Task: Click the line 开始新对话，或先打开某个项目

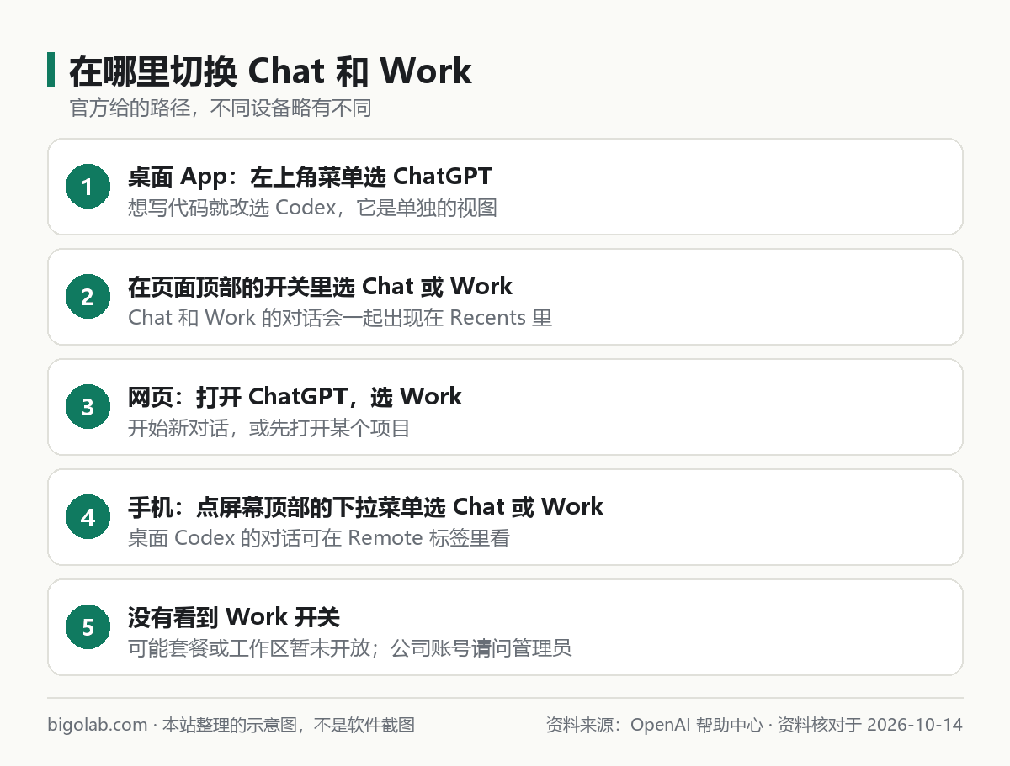Action: [x=269, y=428]
